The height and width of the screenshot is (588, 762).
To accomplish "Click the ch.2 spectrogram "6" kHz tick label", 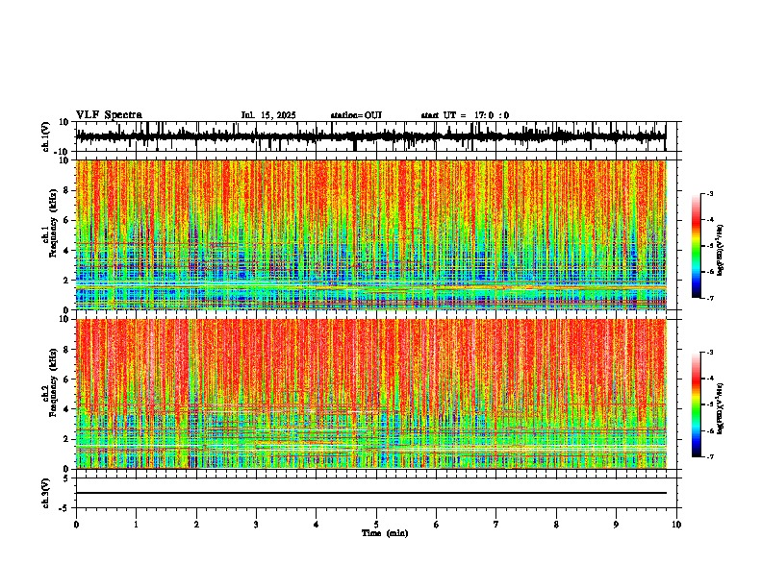I will pos(66,379).
